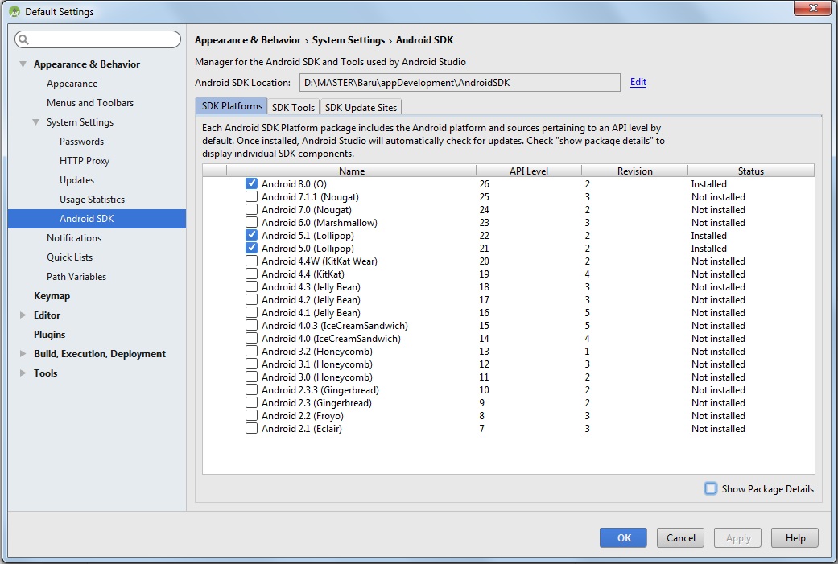Check the Android 4.4 (KitKat) platform
Viewport: 838px width, 564px height.
(x=252, y=274)
